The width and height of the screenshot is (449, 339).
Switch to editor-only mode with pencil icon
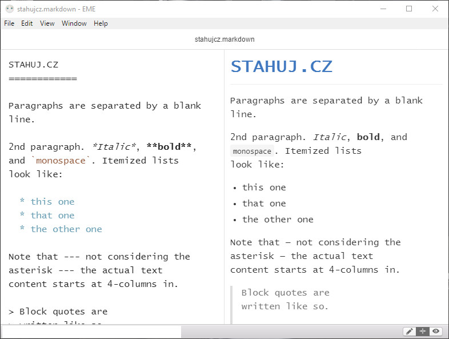[x=410, y=331]
